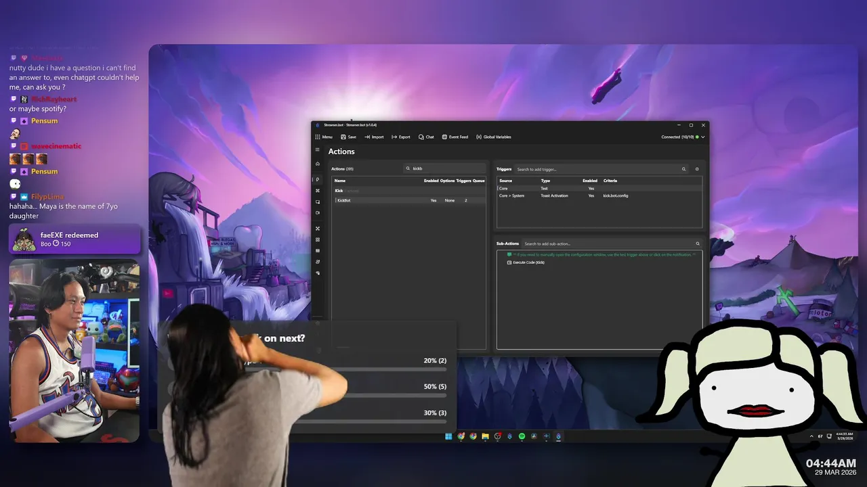This screenshot has width=867, height=487.
Task: Click the Name column header
Action: [340, 181]
